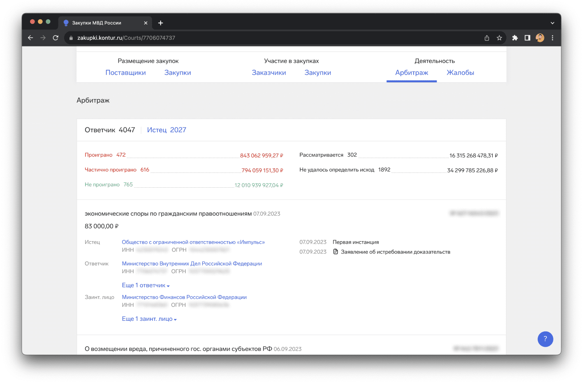Screen dimensions: 583x382
Task: Click the document icon beside Заявление
Action: coord(335,252)
